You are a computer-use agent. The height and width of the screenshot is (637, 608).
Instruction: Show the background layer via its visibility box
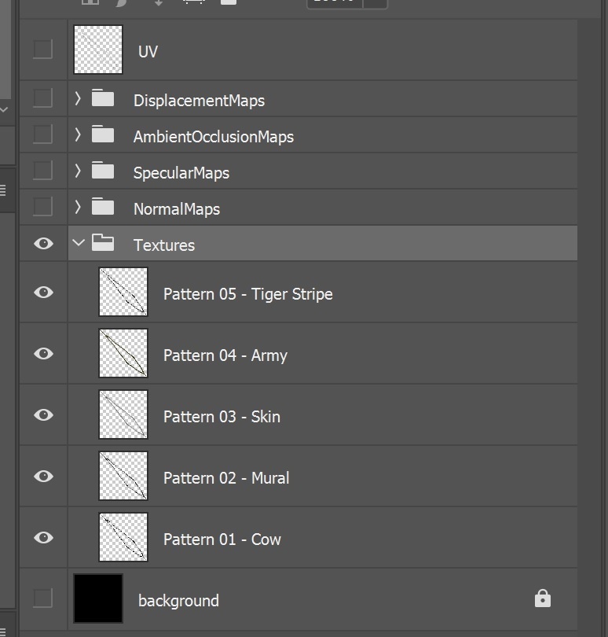pos(43,598)
